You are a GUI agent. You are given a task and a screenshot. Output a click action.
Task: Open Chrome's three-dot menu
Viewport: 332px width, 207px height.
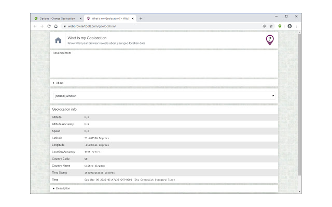(297, 26)
